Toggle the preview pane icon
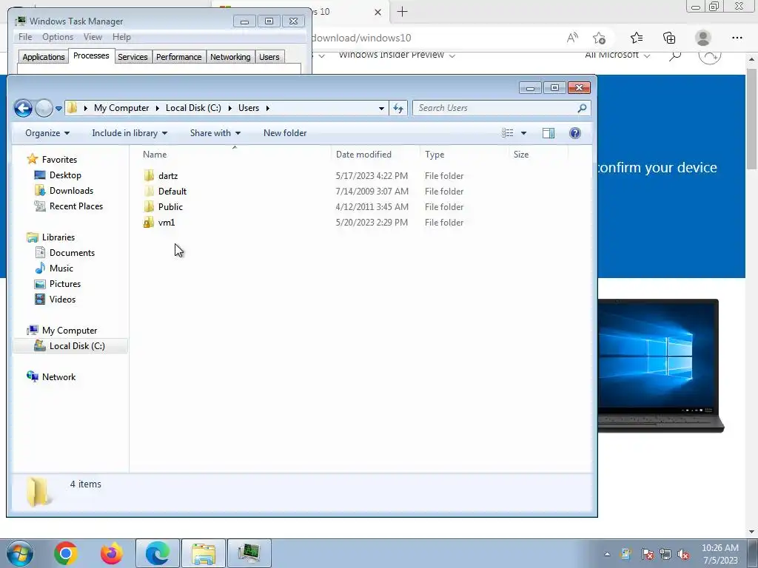758x568 pixels. coord(549,133)
